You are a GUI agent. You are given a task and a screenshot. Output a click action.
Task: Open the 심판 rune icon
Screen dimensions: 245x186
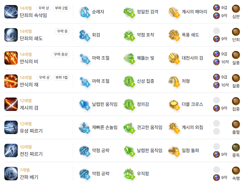pos(236,9)
